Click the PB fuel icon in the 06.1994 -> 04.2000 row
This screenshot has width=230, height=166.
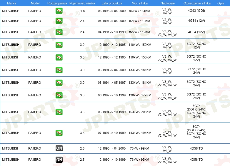[x=59, y=70]
